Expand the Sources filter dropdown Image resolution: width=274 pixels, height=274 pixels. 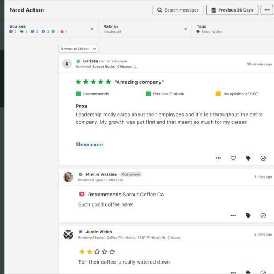52,29
